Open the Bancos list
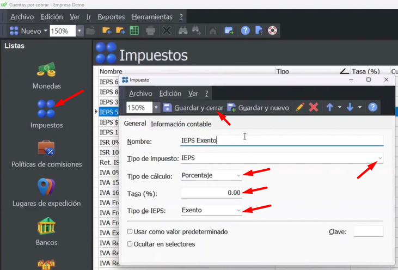Image resolution: width=398 pixels, height=270 pixels. coord(46,231)
